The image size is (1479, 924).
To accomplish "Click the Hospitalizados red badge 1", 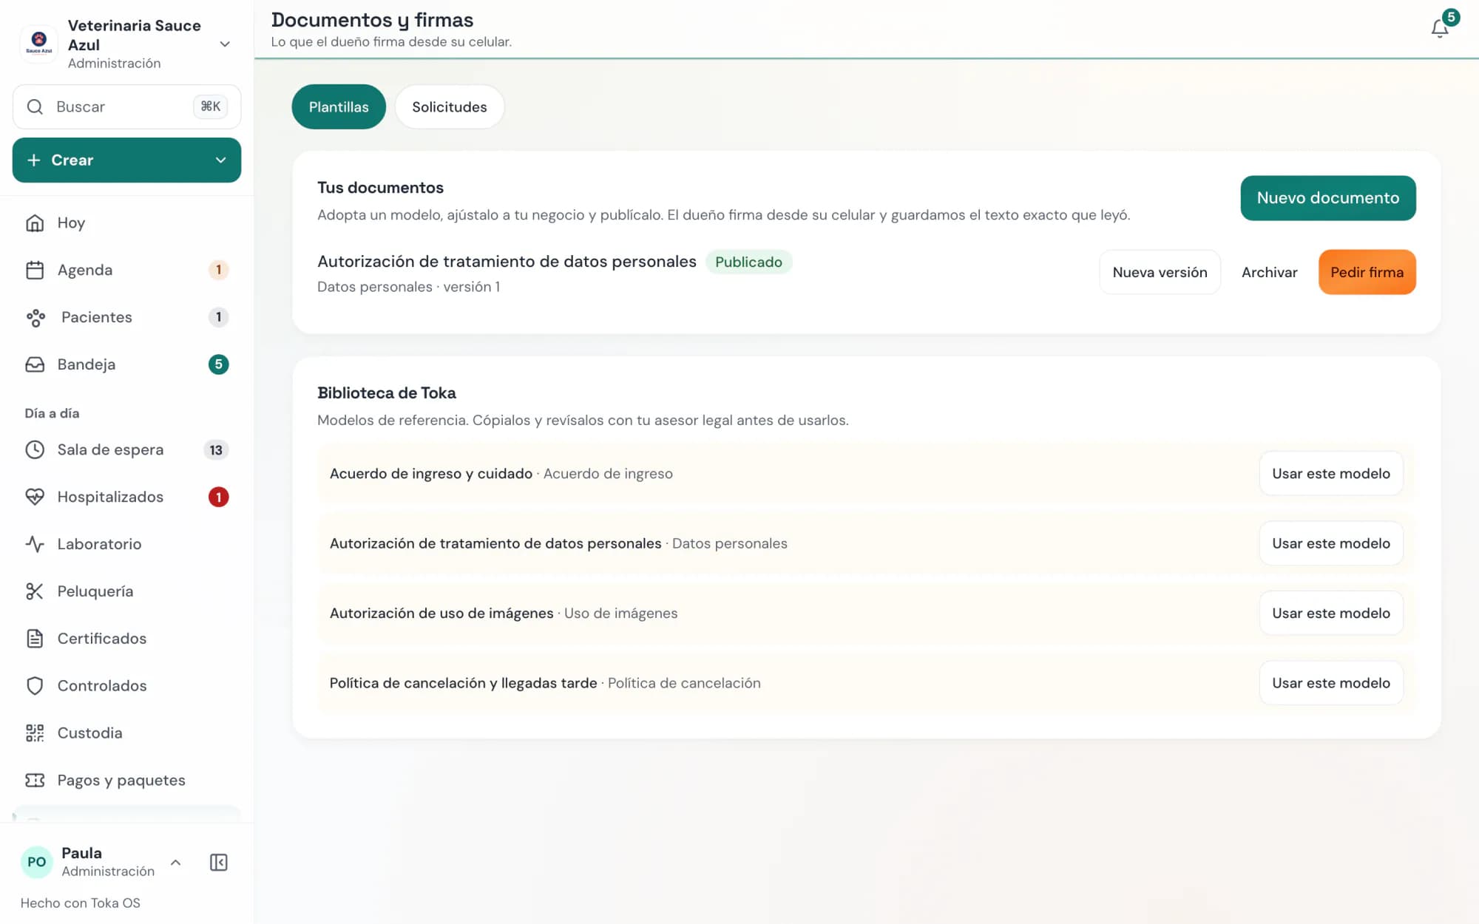I will pos(218,497).
